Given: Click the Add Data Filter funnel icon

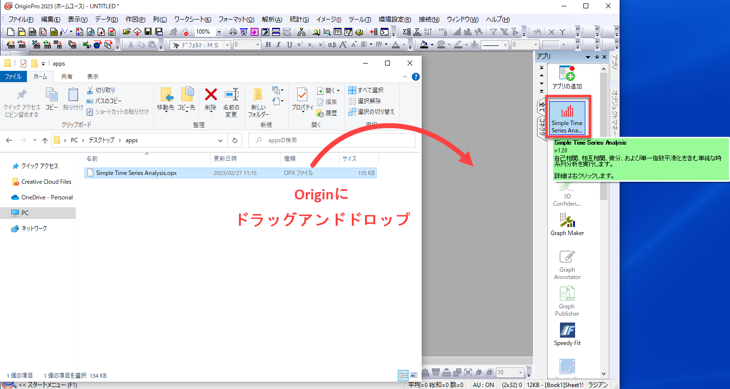Looking at the screenshot, I should [494, 32].
